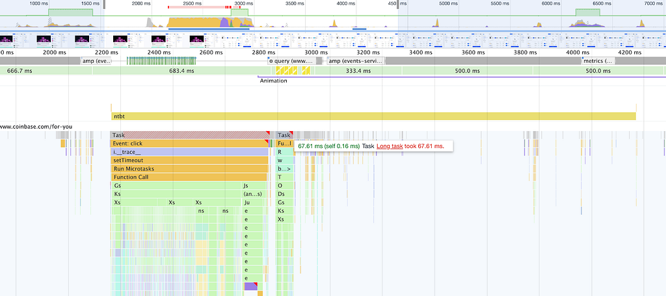
Task: Click the 'amp (events-servi...' network request
Action: [356, 61]
